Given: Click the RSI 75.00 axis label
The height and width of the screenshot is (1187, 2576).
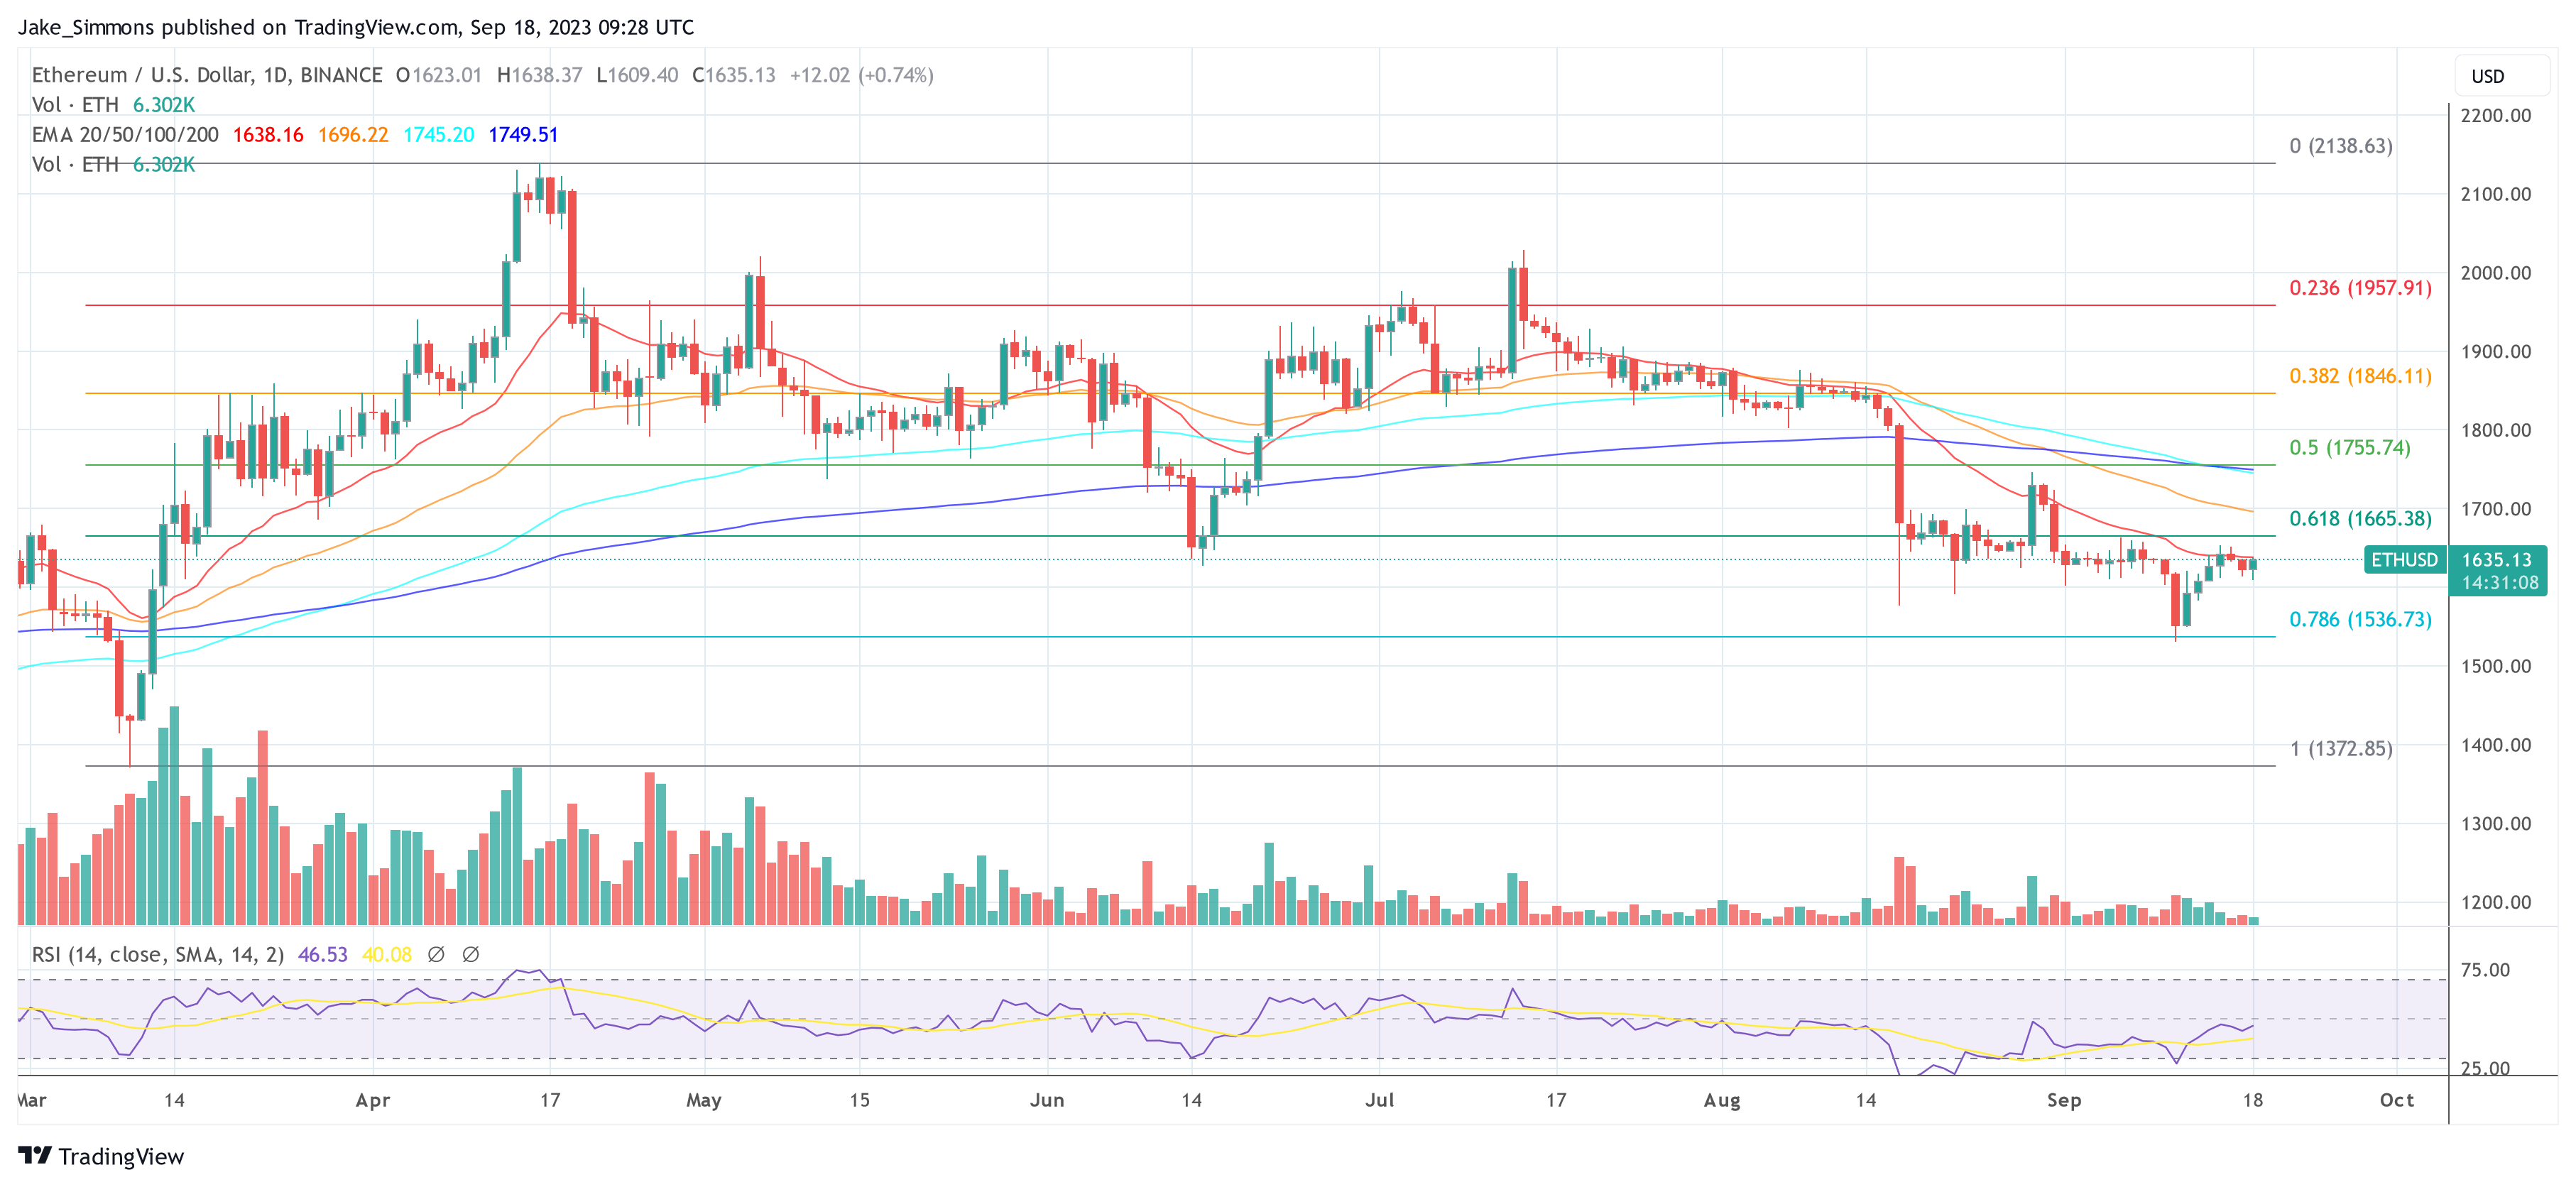Looking at the screenshot, I should click(2485, 970).
